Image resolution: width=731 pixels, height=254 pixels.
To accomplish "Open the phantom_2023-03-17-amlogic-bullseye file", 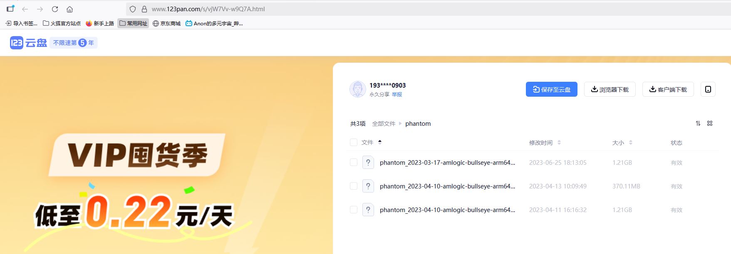I will [x=447, y=163].
